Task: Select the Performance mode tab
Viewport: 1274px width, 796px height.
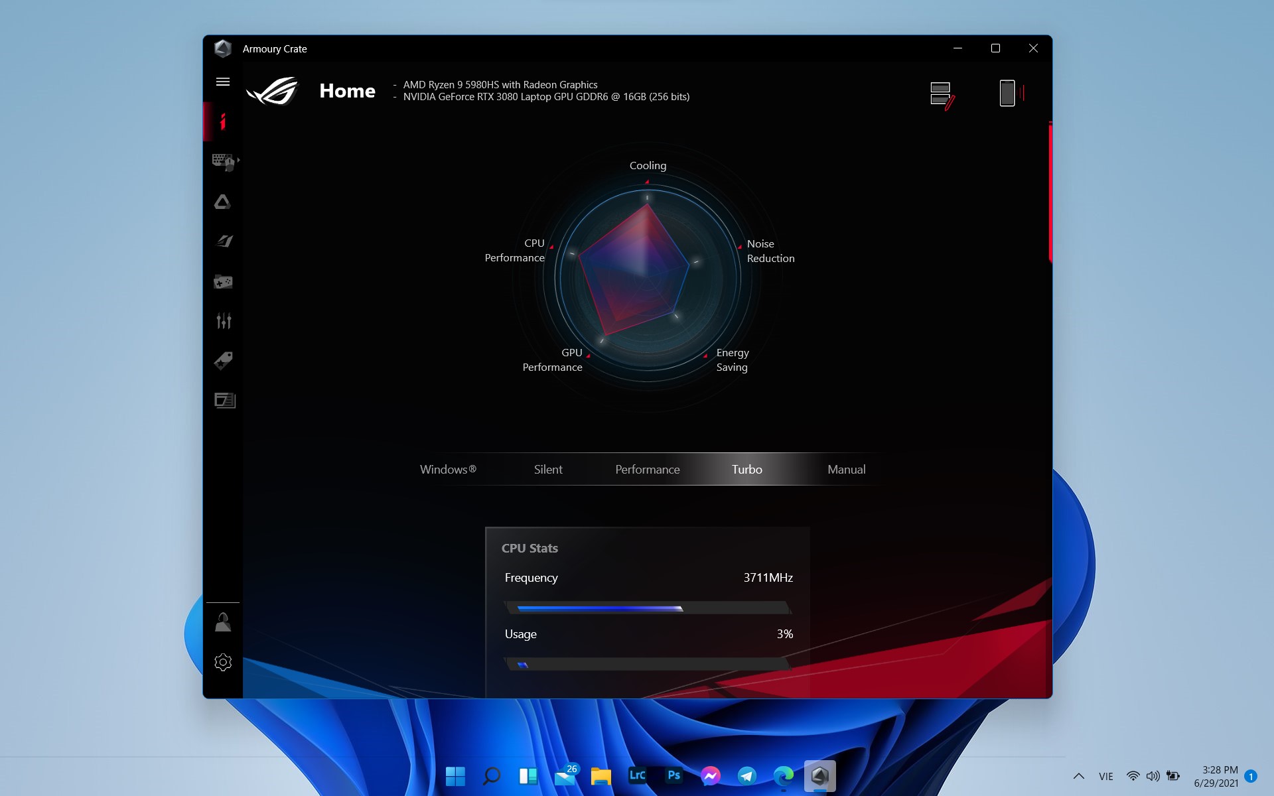Action: (x=648, y=469)
